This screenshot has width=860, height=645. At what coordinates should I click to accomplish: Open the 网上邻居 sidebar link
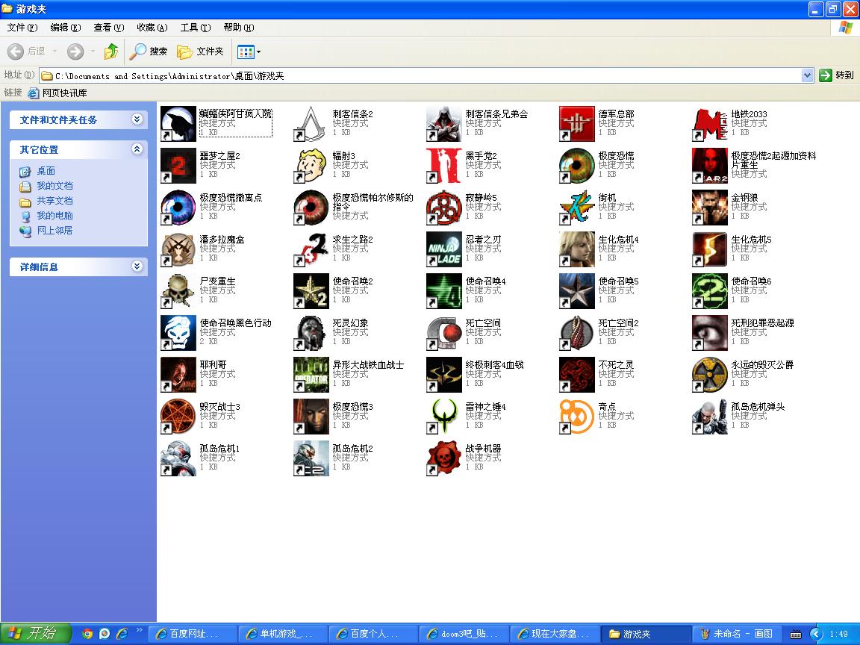coord(54,231)
